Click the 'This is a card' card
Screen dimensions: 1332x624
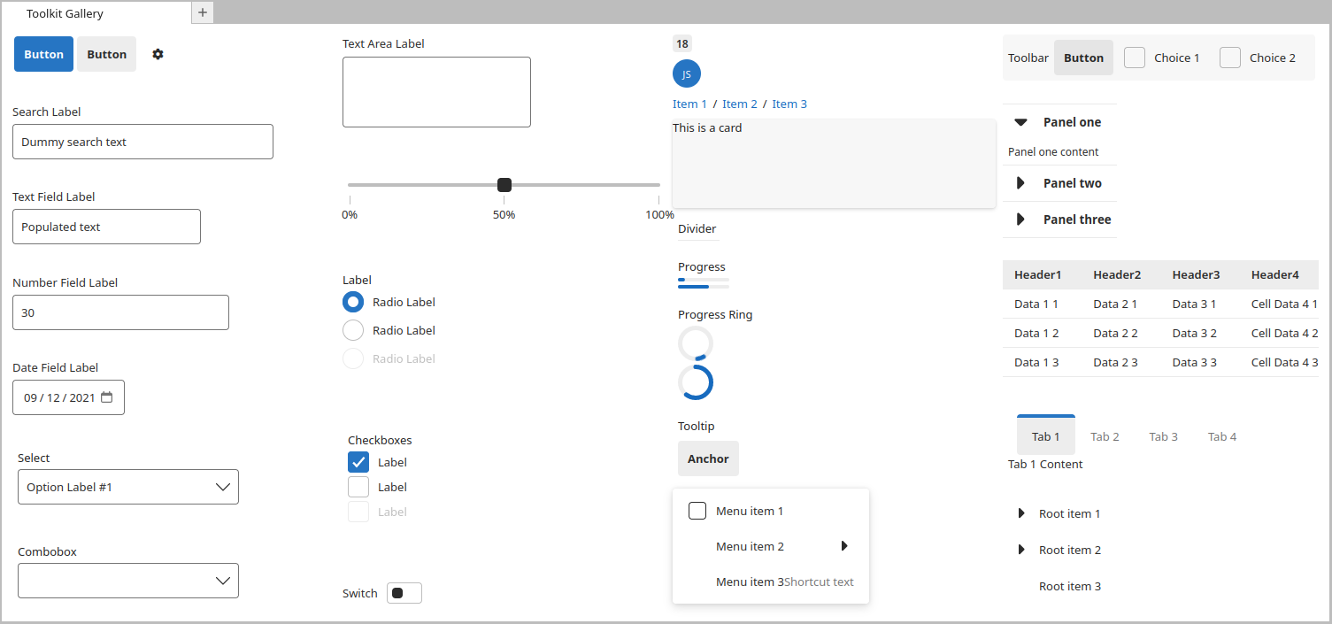pos(834,163)
